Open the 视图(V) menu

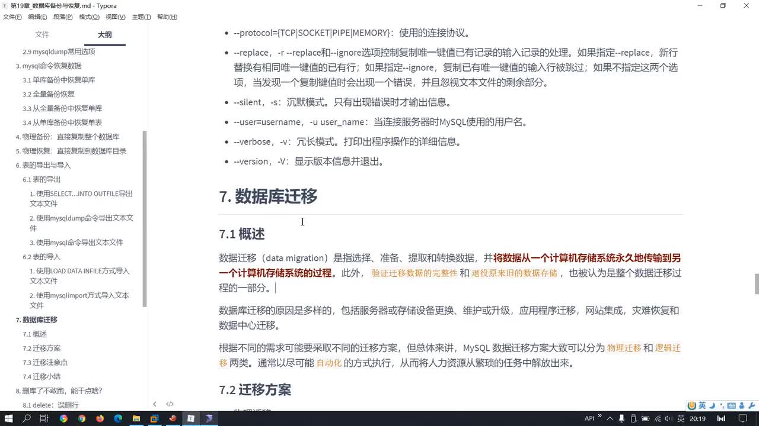click(x=115, y=17)
